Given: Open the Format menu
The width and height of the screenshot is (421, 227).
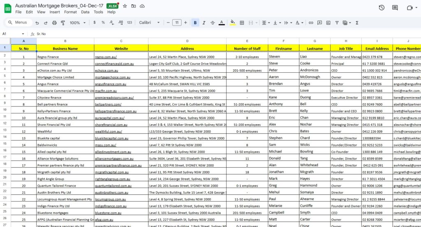Looking at the screenshot, I should 70,12.
